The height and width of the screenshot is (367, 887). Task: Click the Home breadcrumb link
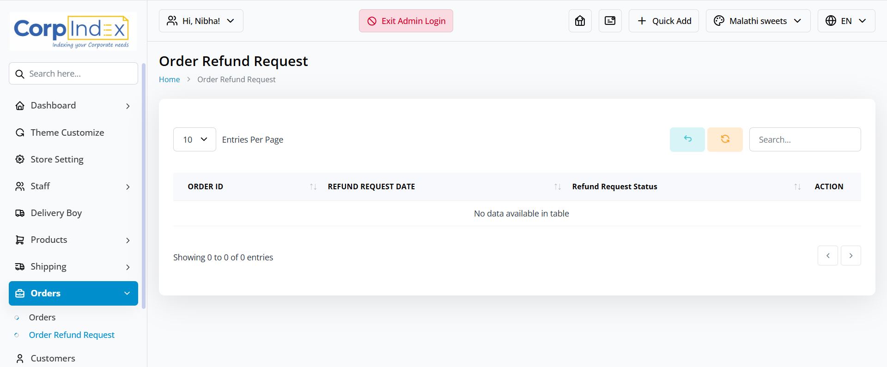click(x=169, y=79)
